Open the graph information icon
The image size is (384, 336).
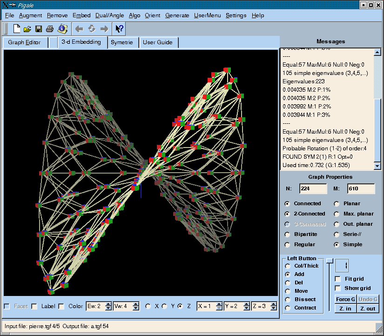[62, 29]
